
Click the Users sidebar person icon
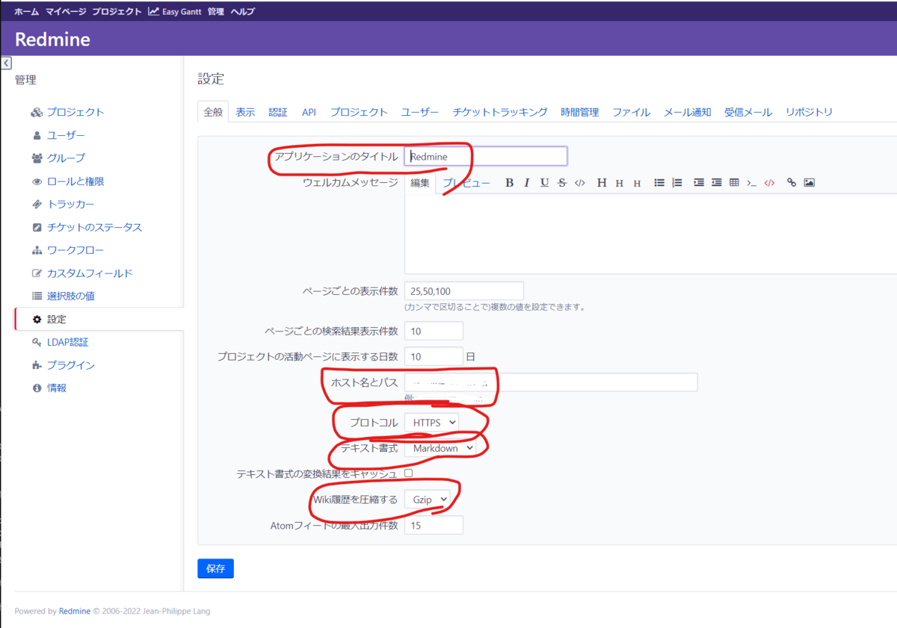coord(37,135)
